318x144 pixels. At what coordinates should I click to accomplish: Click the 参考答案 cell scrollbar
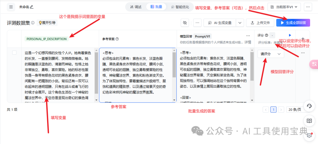click(x=174, y=65)
